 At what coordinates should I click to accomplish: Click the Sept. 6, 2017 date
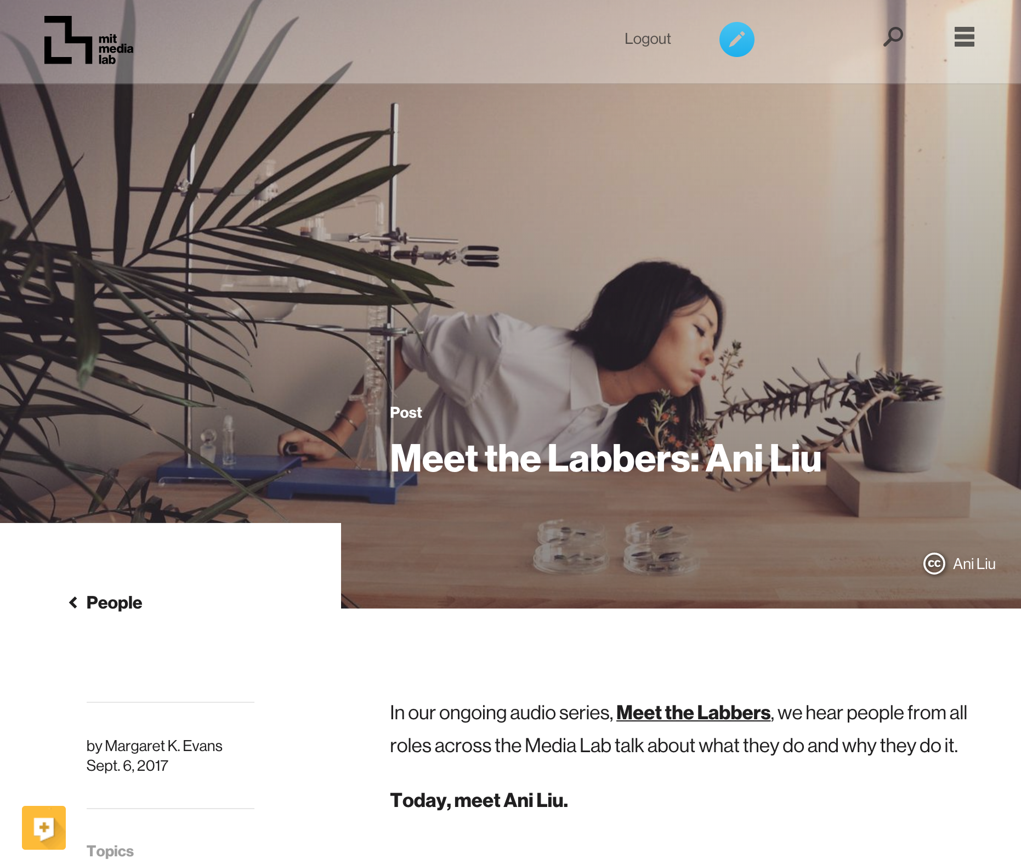coord(127,765)
